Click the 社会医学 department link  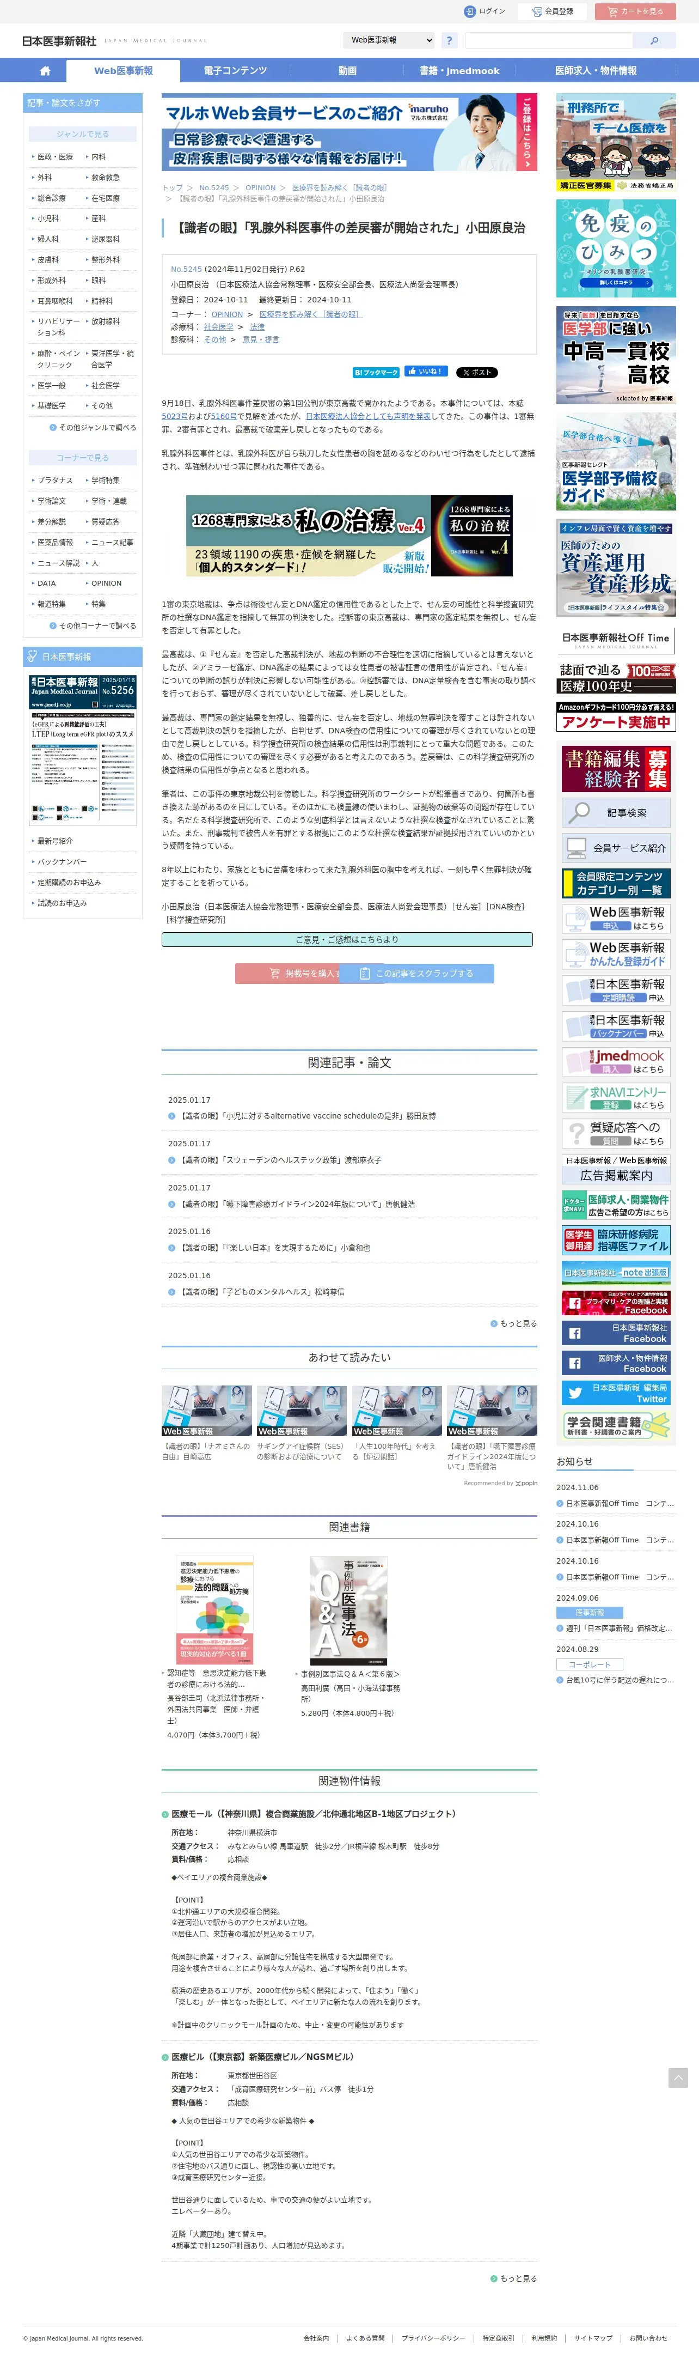click(x=218, y=327)
